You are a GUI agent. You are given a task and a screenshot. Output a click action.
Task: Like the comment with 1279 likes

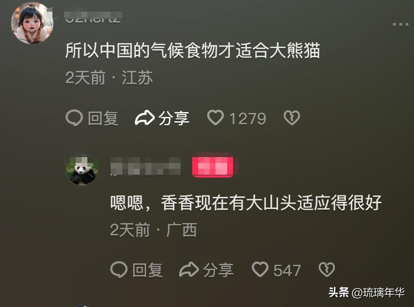tap(215, 118)
